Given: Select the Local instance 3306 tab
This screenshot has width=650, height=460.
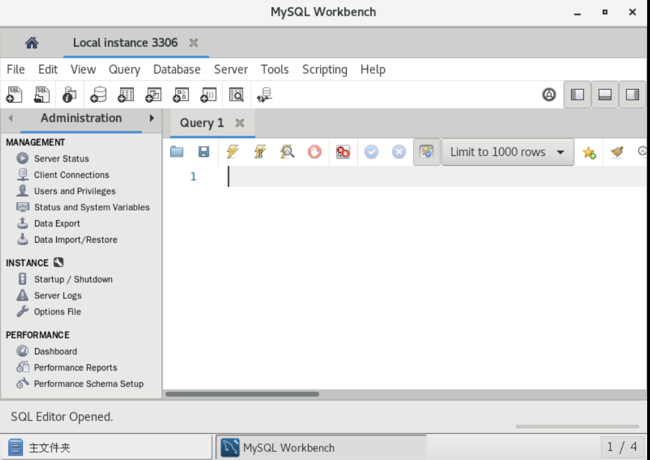Looking at the screenshot, I should tap(125, 42).
